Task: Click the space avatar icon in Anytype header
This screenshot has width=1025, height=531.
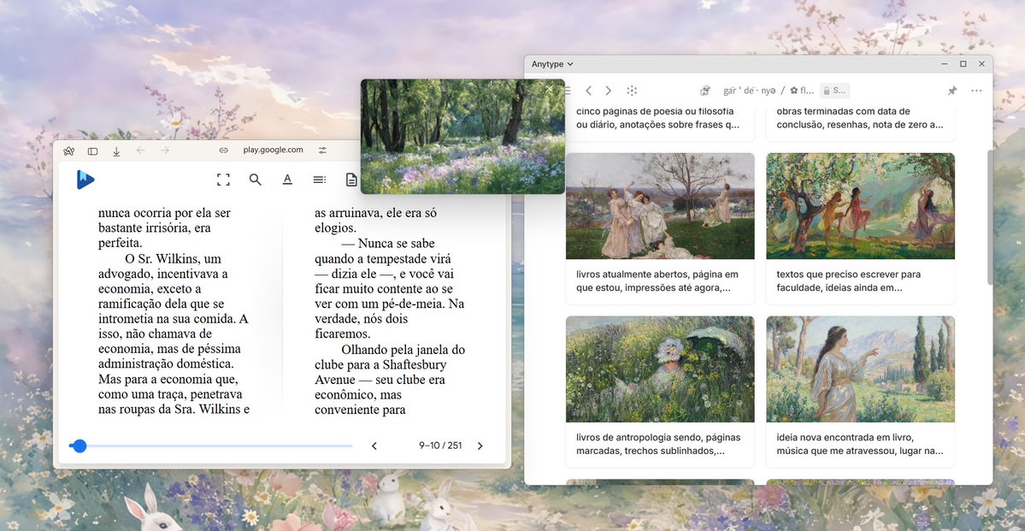Action: pyautogui.click(x=705, y=91)
